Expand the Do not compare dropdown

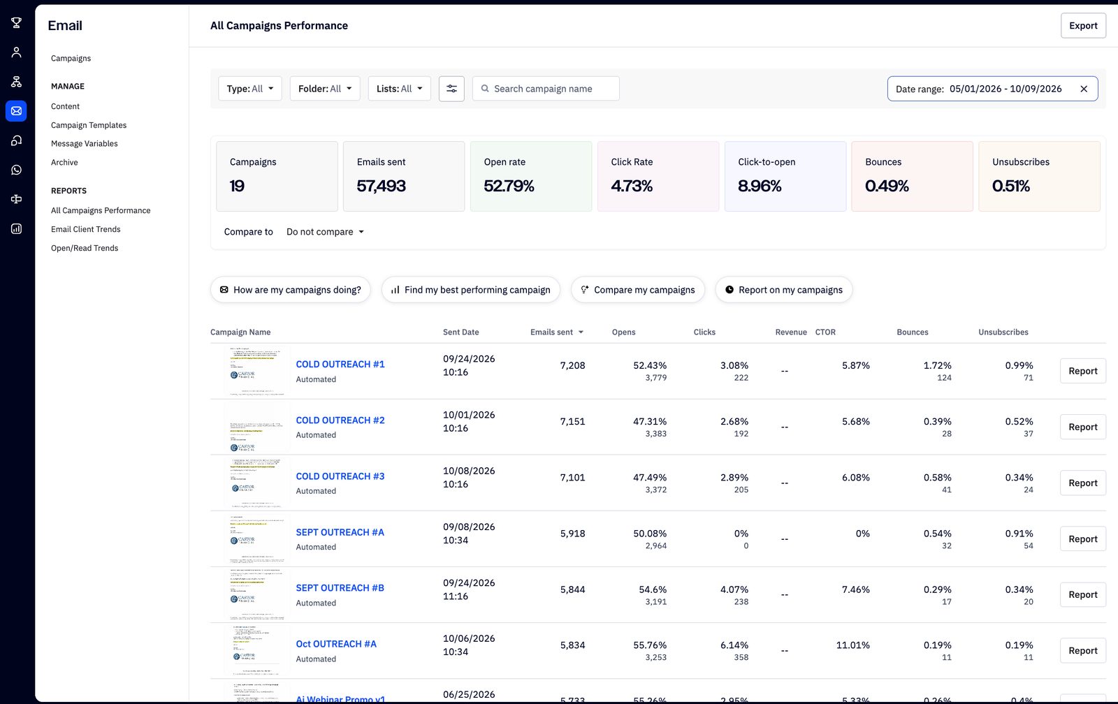[325, 232]
